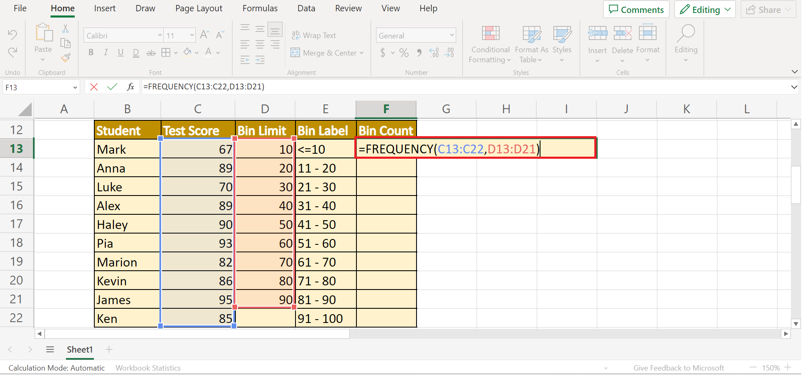Open the Fill Color bucket swatch
Image resolution: width=803 pixels, height=376 pixels.
[187, 53]
